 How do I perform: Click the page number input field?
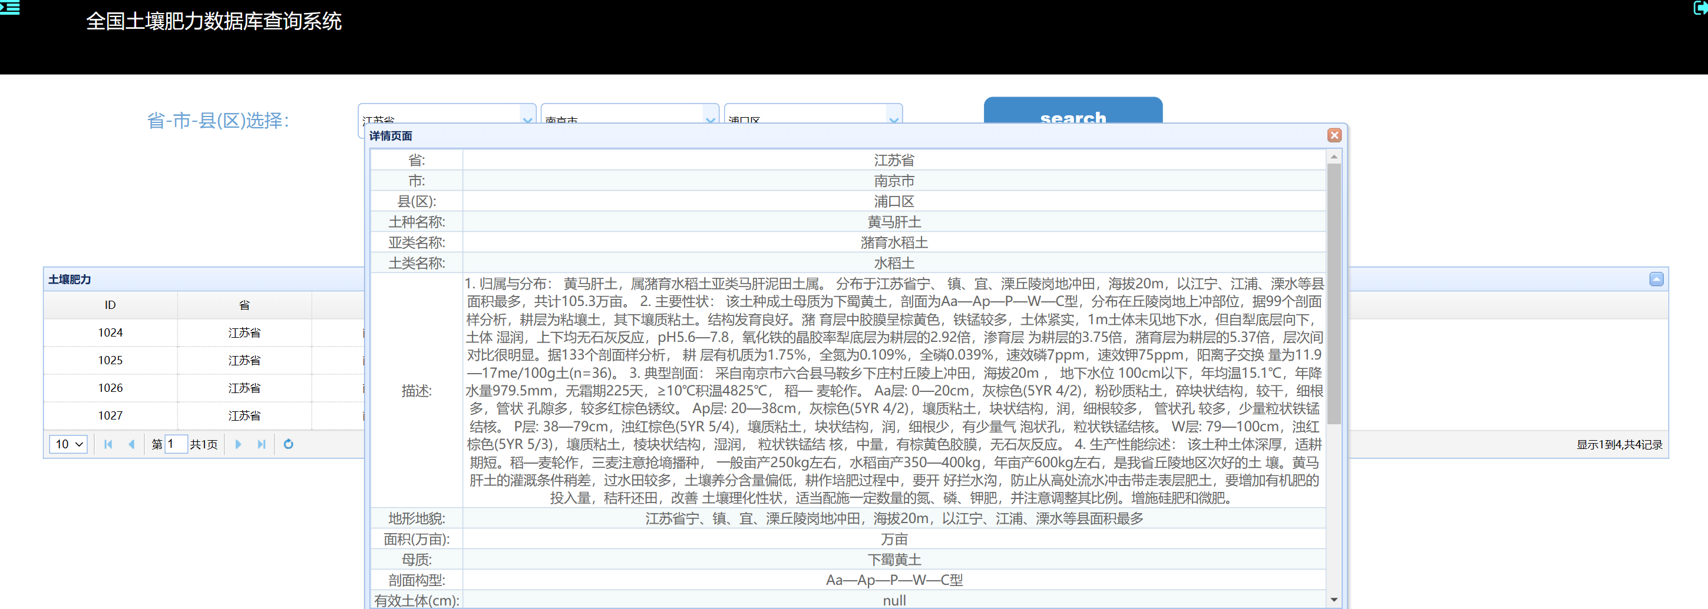coord(176,444)
